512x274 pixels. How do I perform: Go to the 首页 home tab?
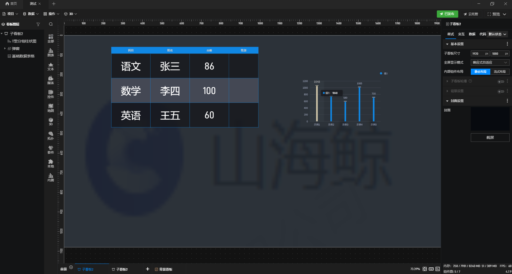tap(11, 4)
